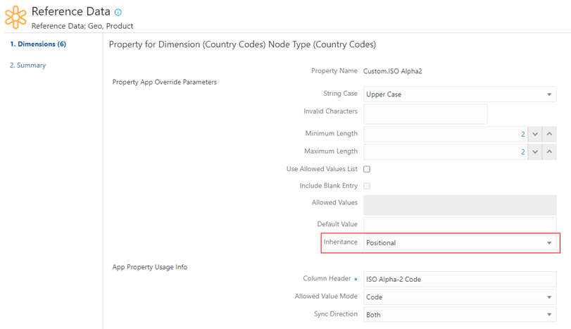Click the Allowed Values text area
Screen dimensions: 571x329
coord(460,205)
